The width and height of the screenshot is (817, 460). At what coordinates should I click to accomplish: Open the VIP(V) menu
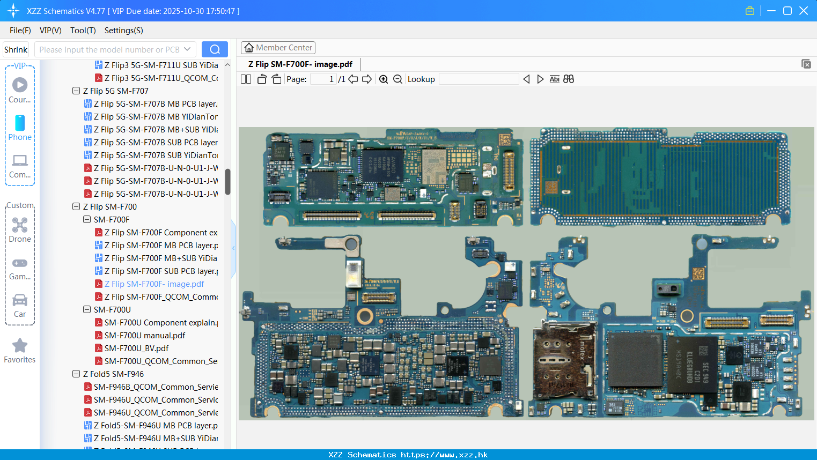50,31
